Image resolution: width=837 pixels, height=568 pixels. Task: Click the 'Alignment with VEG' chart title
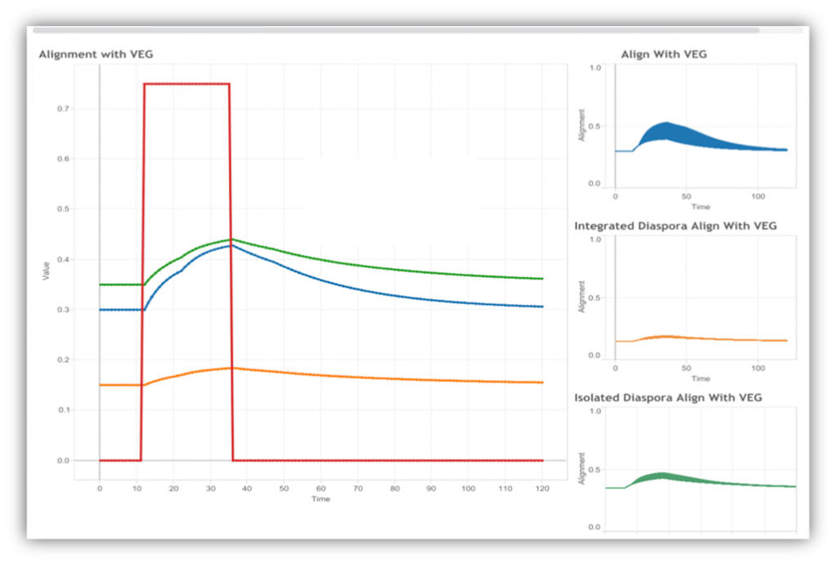click(x=96, y=55)
